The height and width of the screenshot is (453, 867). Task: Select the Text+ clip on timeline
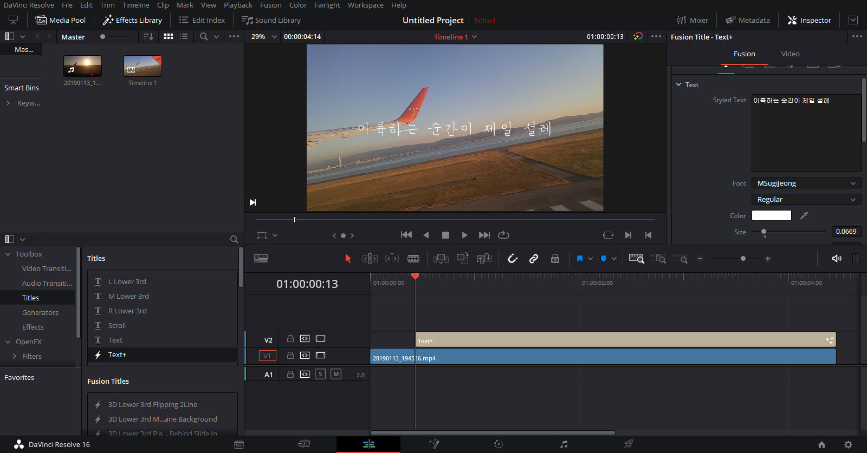pos(623,340)
